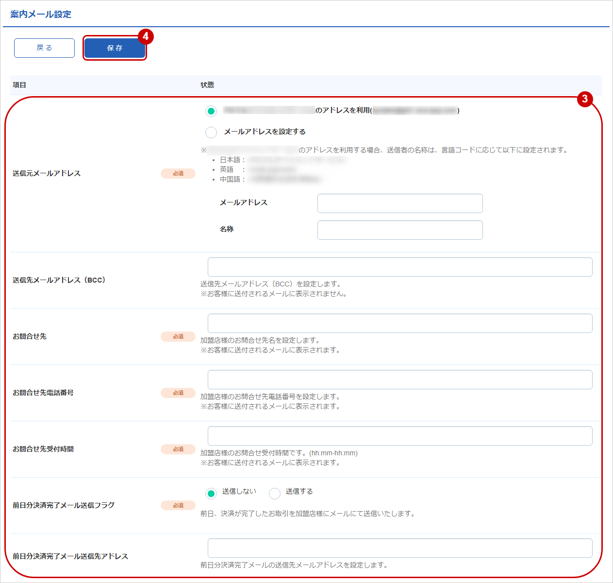The image size is (613, 583).
Task: Click the note about 送信者の名称 and 言語コード
Action: pos(384,150)
